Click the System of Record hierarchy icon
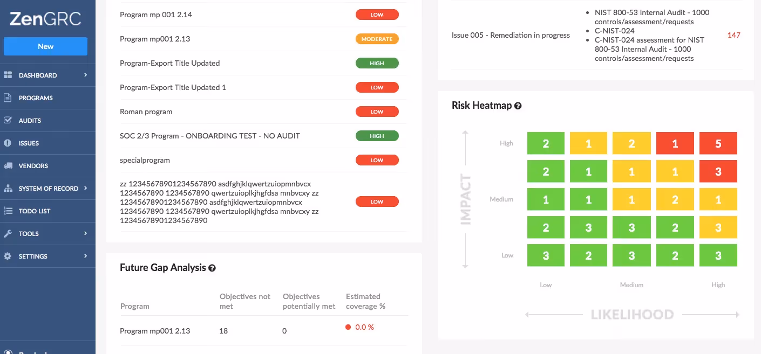The image size is (761, 354). coord(8,189)
